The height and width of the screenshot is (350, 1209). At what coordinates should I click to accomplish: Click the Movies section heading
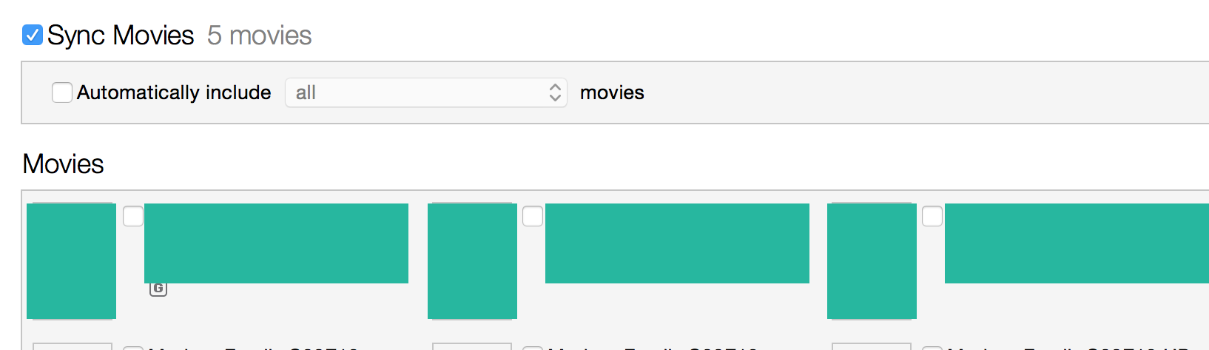click(x=64, y=164)
